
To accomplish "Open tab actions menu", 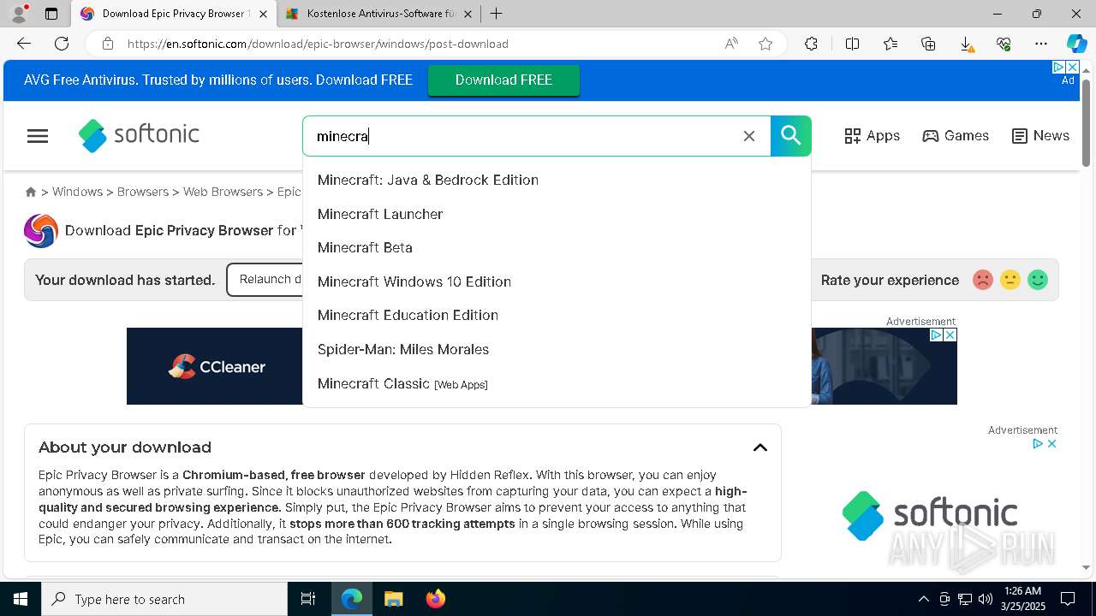I will tap(51, 14).
